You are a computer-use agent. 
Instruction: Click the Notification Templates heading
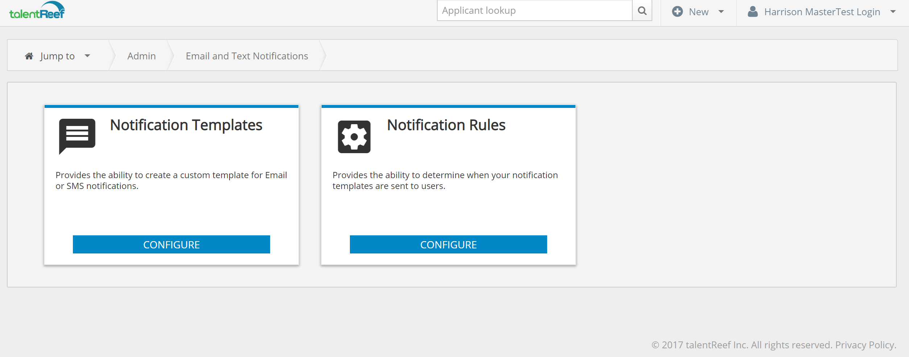186,125
